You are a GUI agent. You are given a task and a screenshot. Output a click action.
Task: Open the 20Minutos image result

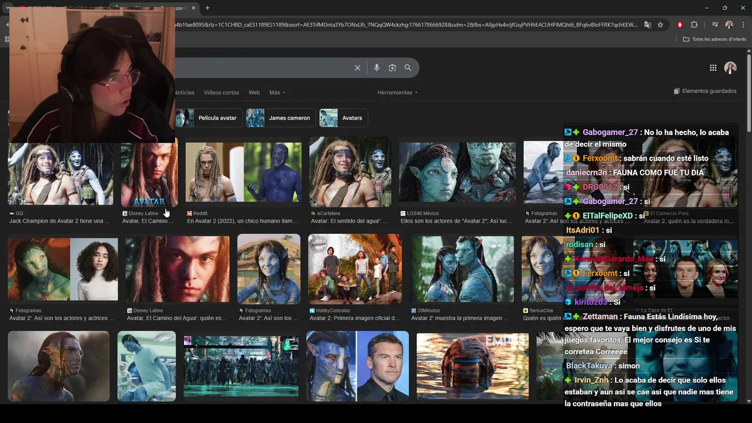pyautogui.click(x=462, y=270)
